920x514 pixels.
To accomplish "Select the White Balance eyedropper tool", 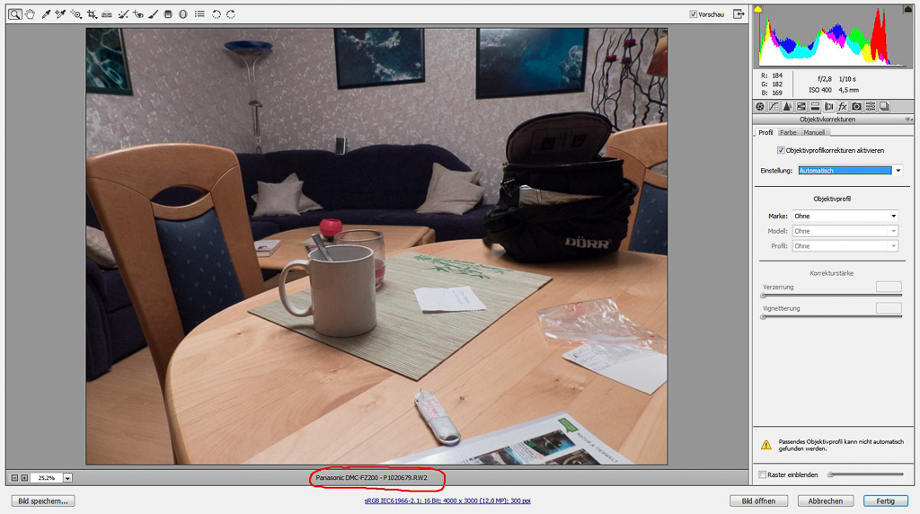I will [x=46, y=14].
